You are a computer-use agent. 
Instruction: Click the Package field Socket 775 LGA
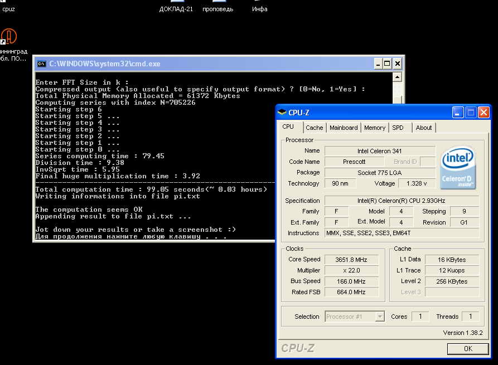(380, 173)
